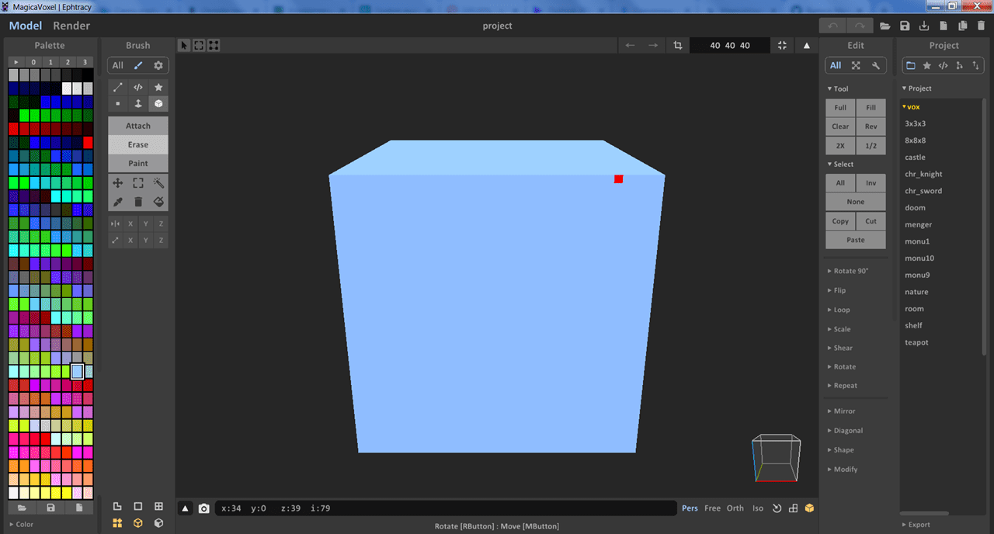
Task: Select the magic wand selection tool
Action: 158,183
